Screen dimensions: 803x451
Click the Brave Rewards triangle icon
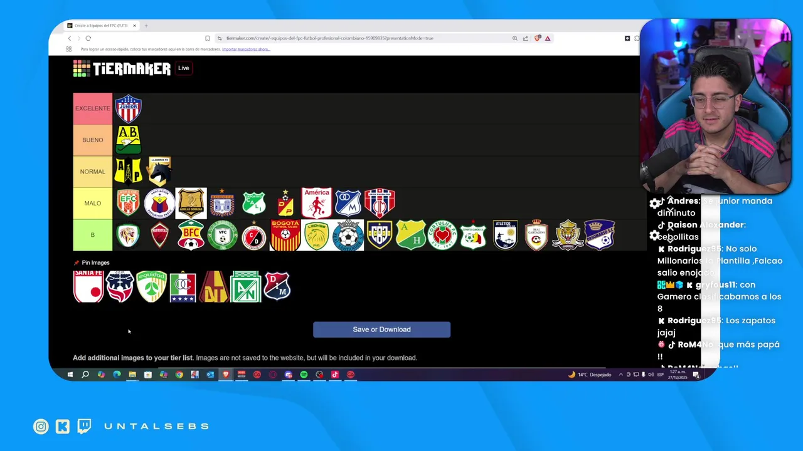[548, 38]
